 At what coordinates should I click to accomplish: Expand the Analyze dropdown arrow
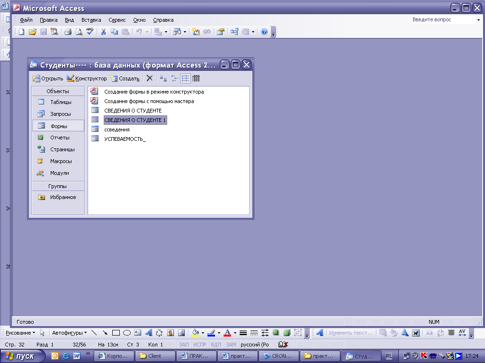pyautogui.click(x=185, y=32)
